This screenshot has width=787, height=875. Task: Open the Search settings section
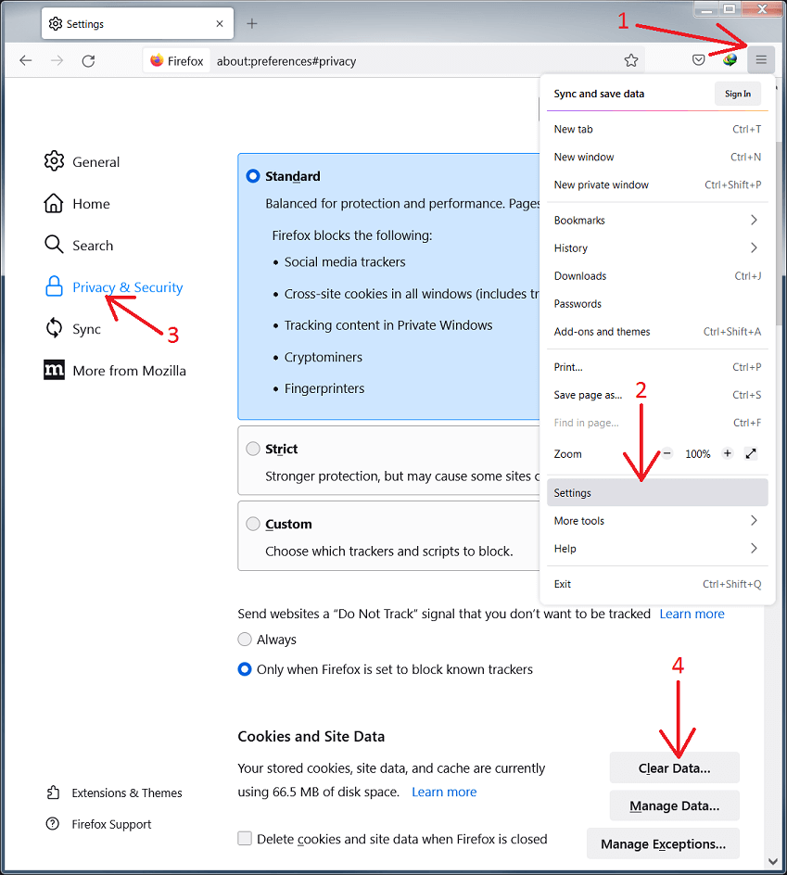point(92,245)
